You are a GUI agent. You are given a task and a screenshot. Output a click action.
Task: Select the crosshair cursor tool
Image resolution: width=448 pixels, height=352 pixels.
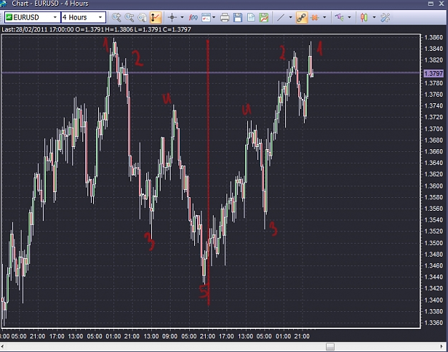tap(172, 17)
